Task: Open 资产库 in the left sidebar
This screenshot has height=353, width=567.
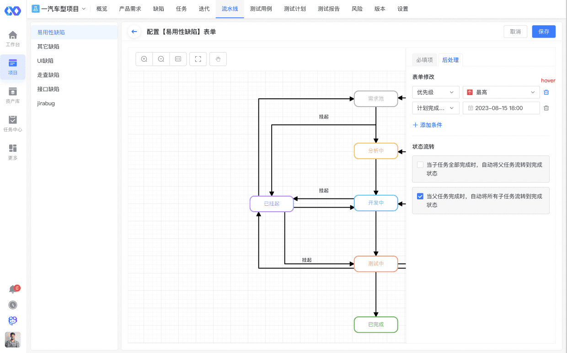Action: (x=13, y=95)
